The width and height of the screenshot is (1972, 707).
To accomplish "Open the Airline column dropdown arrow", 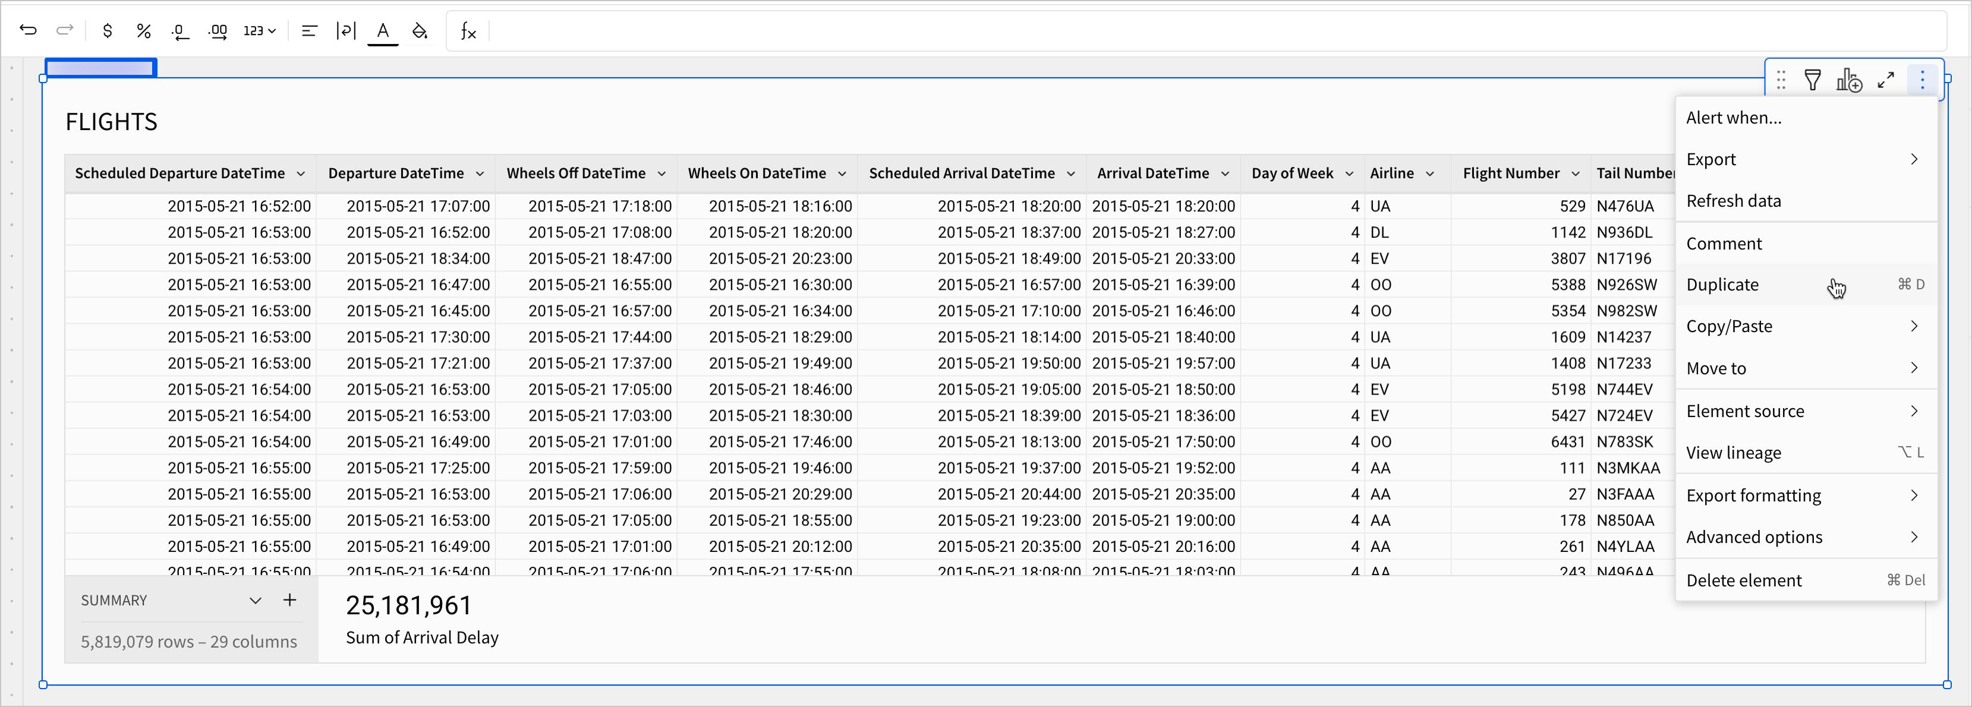I will tap(1429, 173).
